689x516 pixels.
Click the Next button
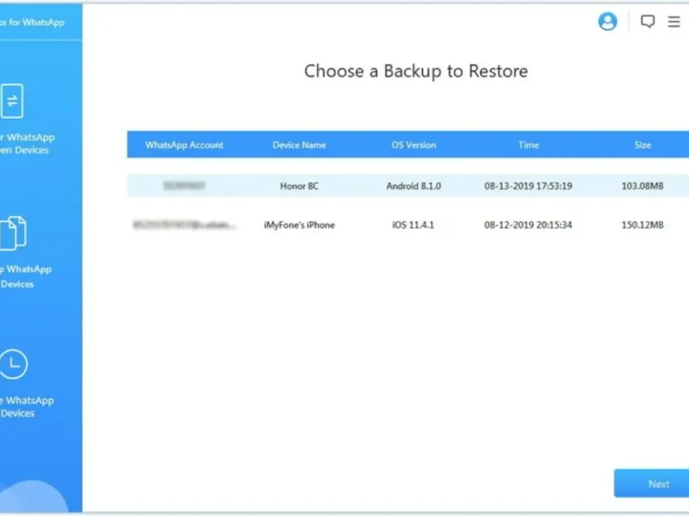(x=652, y=483)
